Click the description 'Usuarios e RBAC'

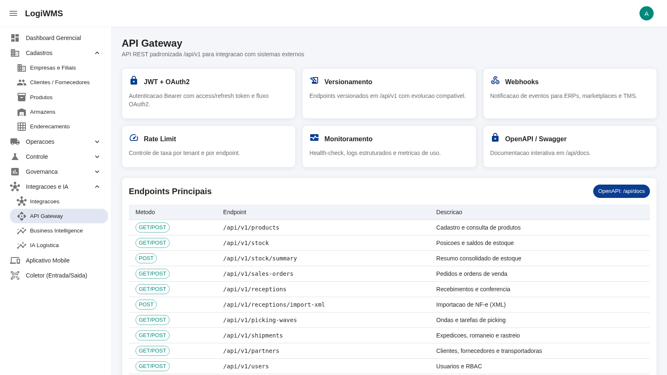pyautogui.click(x=459, y=366)
